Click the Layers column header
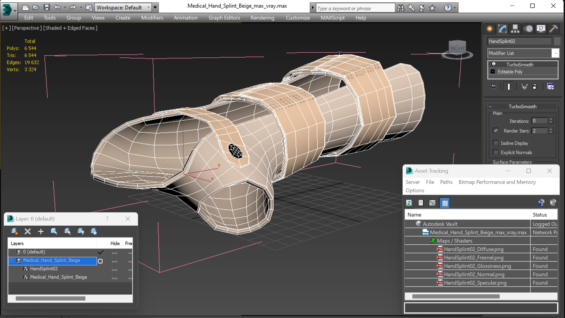This screenshot has width=565, height=318. click(x=52, y=243)
